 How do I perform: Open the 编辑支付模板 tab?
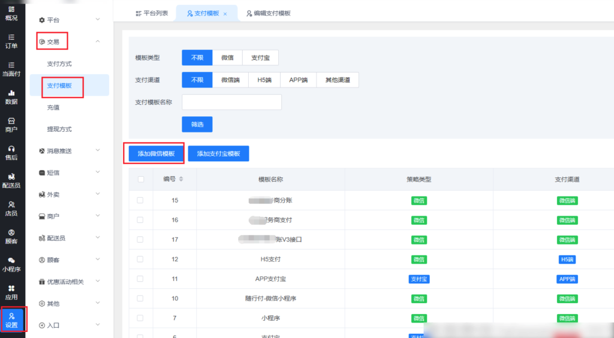[267, 13]
